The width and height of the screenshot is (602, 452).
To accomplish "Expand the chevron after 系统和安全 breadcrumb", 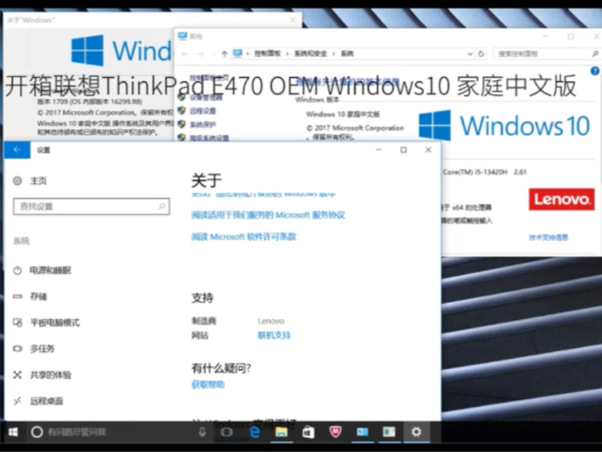I will point(333,53).
